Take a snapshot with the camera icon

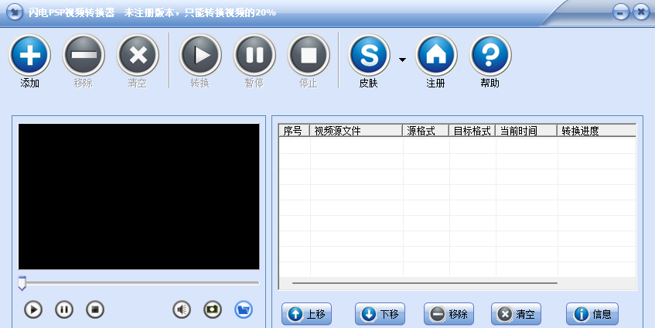[213, 309]
